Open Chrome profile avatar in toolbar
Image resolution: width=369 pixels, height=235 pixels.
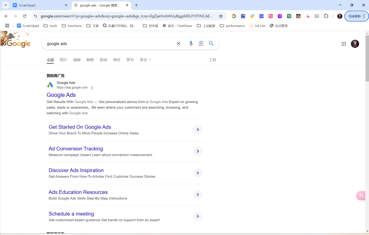(x=340, y=16)
